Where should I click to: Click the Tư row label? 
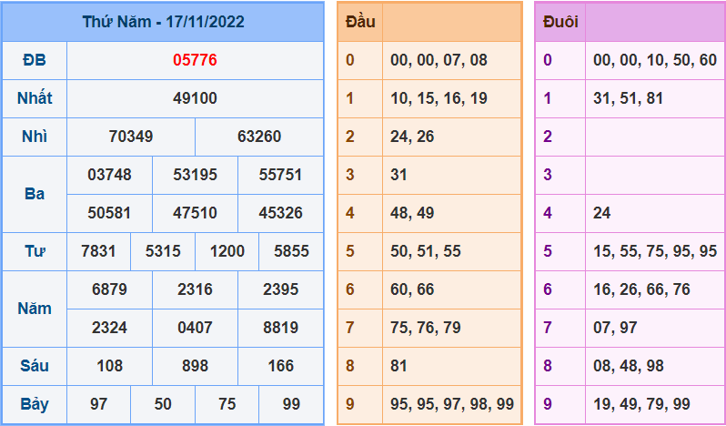[35, 251]
